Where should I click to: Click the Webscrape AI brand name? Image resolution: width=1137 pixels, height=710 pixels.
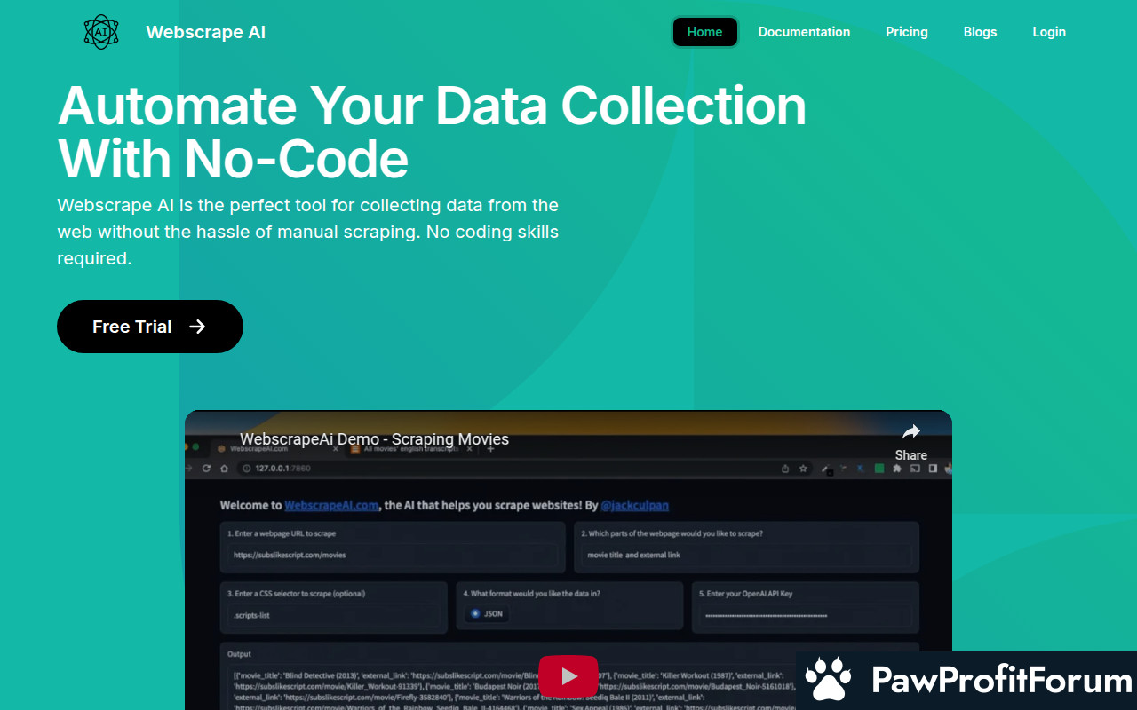205,32
